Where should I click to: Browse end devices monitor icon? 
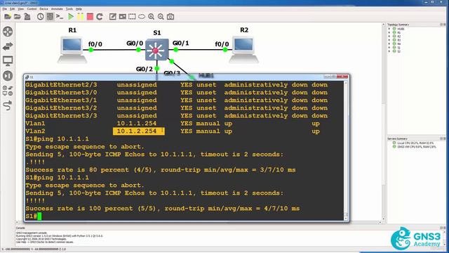(8, 61)
